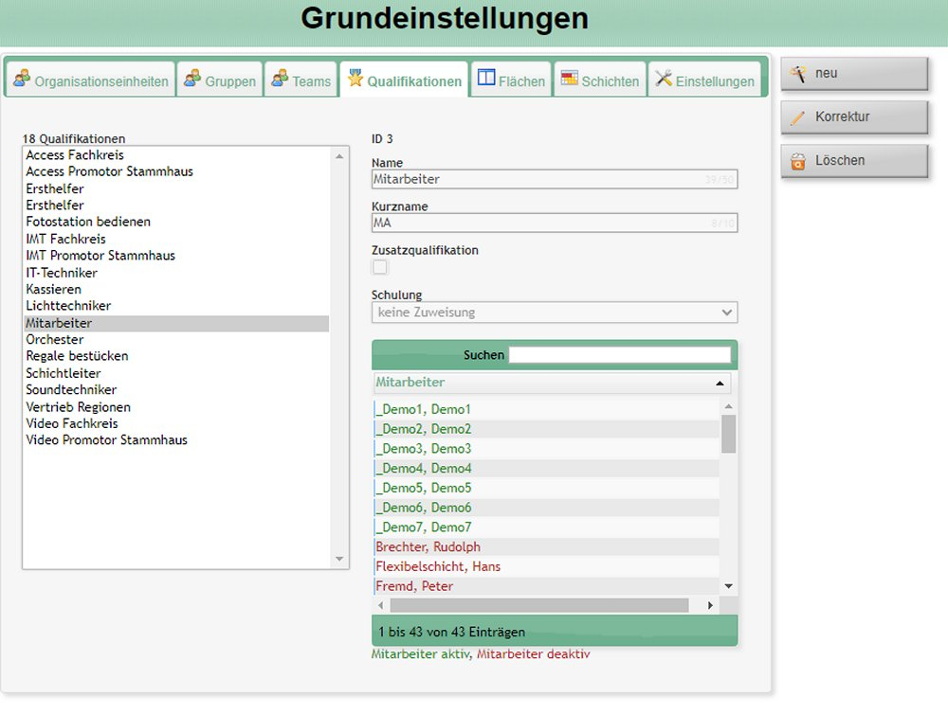This screenshot has width=948, height=715.
Task: Select Soundtechniker qualification
Action: tap(176, 389)
